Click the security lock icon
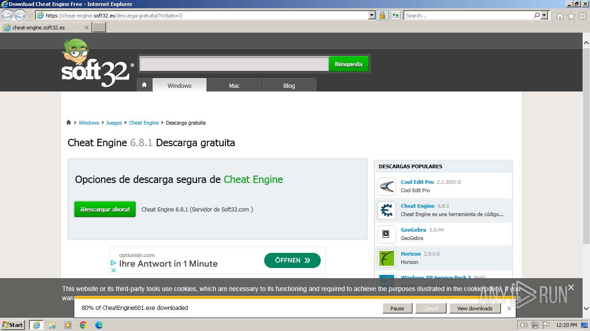The width and height of the screenshot is (590, 331). tap(382, 15)
